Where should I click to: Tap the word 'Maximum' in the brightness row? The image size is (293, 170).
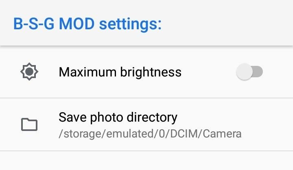pyautogui.click(x=87, y=72)
